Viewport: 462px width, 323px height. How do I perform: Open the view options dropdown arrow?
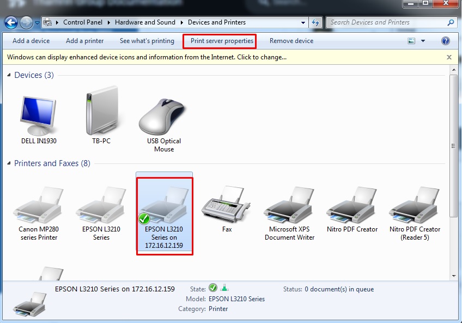[x=423, y=41]
